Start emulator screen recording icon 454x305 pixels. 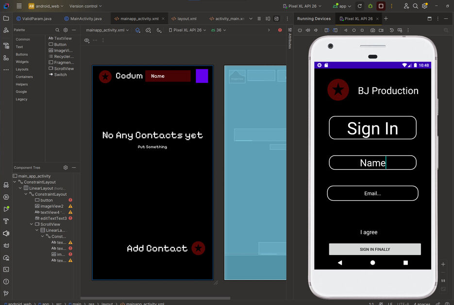381,30
